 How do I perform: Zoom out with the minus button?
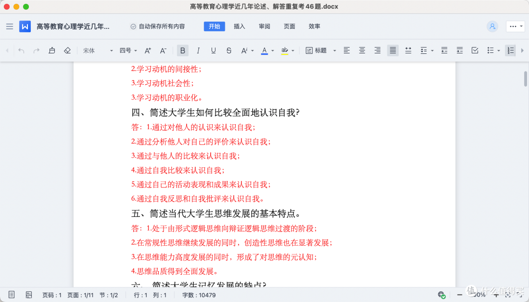click(x=459, y=295)
